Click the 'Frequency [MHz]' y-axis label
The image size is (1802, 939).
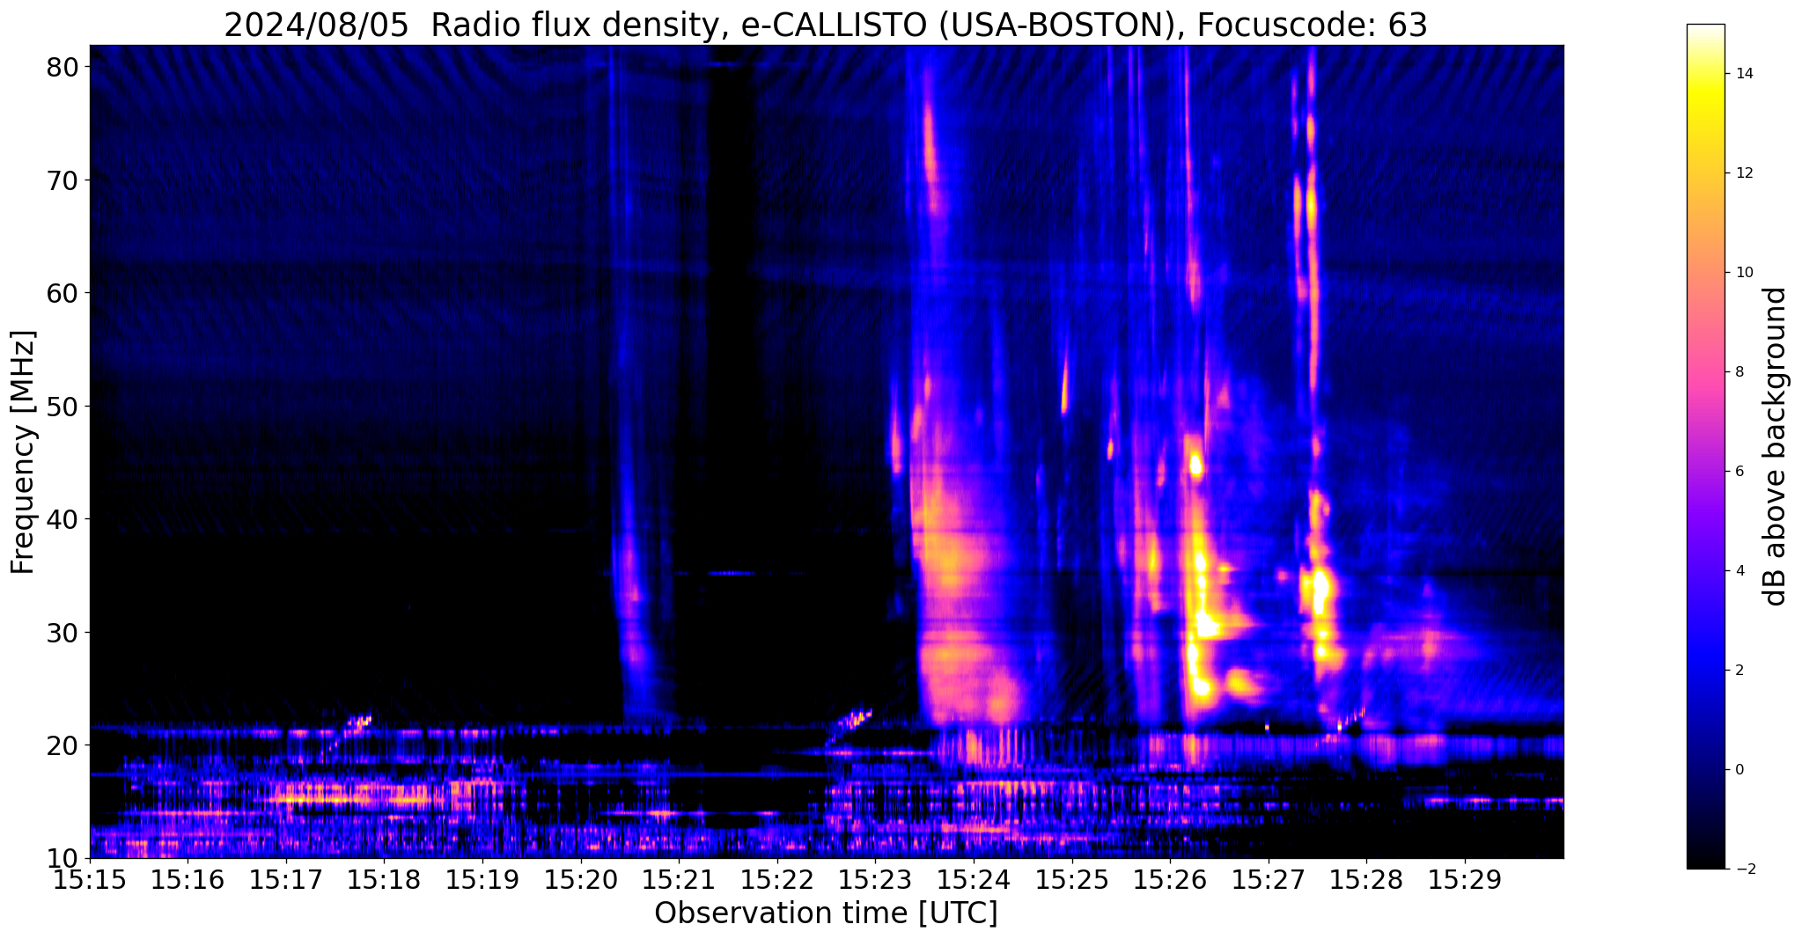pyautogui.click(x=23, y=452)
